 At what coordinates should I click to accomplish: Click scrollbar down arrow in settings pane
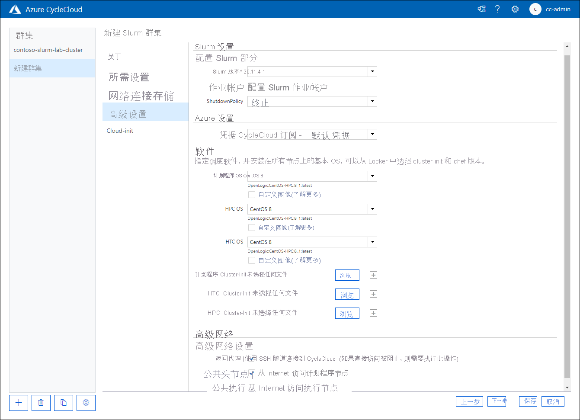tap(567, 388)
